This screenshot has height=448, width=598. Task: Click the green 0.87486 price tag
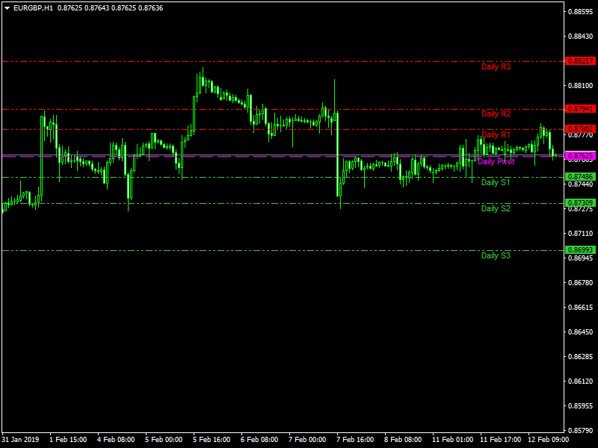click(x=580, y=177)
